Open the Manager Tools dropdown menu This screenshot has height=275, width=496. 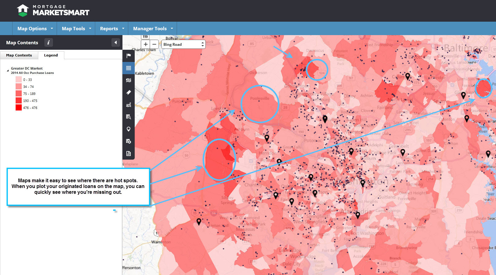coord(153,28)
